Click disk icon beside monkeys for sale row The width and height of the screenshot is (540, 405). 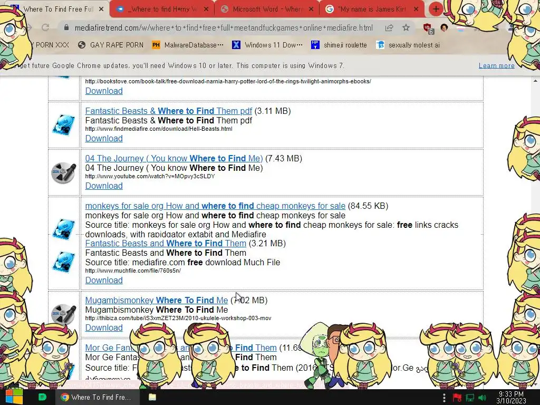point(64,229)
